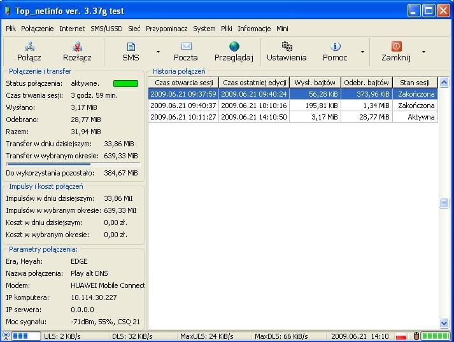Click last edit time 2009.06.21 14:10:50
The height and width of the screenshot is (342, 454).
(x=254, y=117)
